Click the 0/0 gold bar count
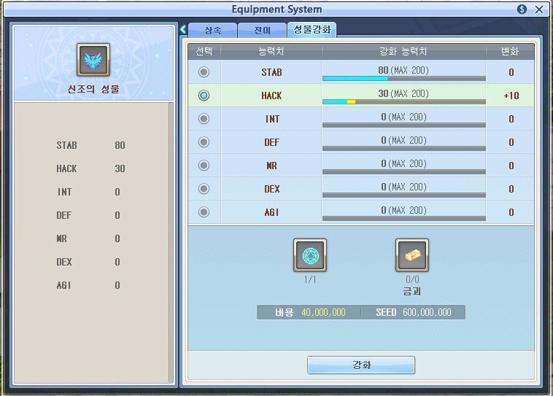The width and height of the screenshot is (553, 396). click(x=412, y=279)
